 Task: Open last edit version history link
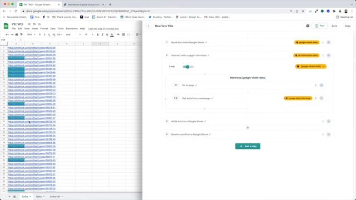coord(103,28)
